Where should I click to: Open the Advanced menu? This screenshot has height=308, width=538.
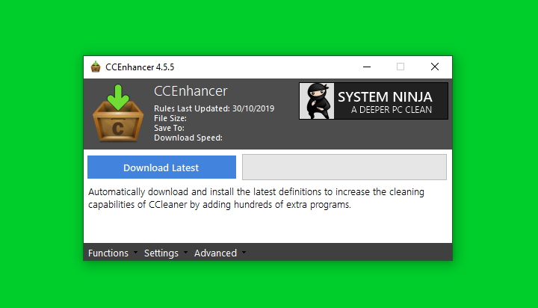[215, 253]
